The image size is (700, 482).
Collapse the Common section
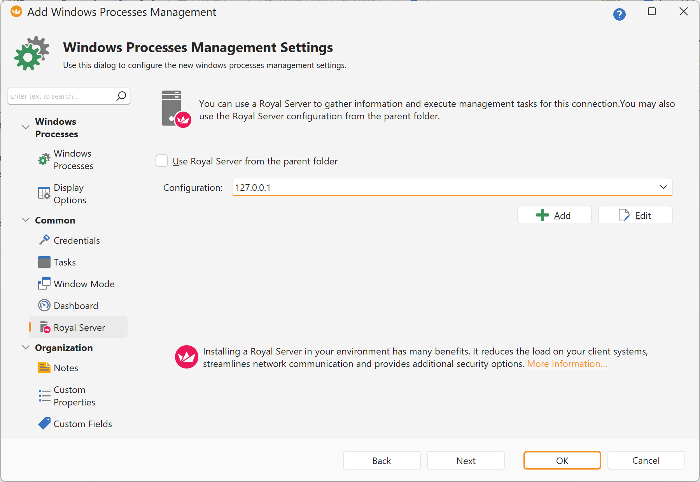coord(26,220)
